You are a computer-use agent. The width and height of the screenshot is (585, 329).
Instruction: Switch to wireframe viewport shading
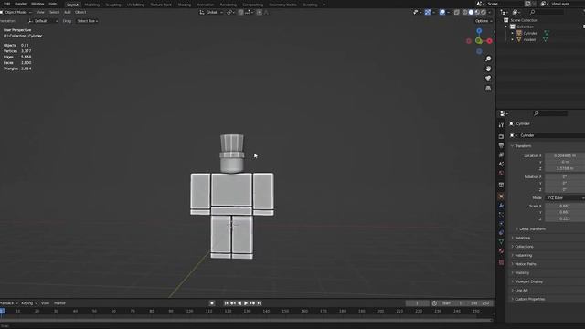[x=465, y=12]
